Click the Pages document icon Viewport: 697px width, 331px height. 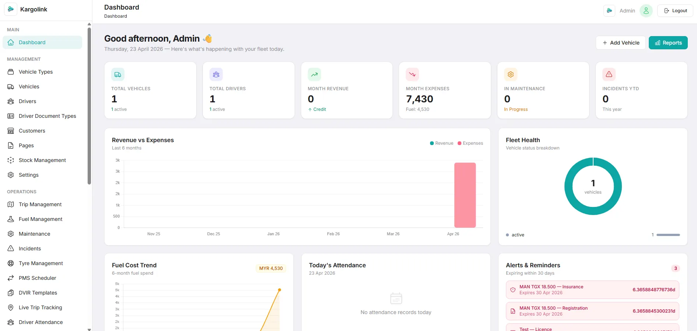pyautogui.click(x=11, y=145)
